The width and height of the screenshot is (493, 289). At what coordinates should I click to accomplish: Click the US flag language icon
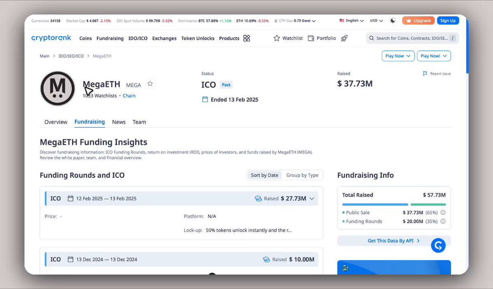pyautogui.click(x=342, y=21)
